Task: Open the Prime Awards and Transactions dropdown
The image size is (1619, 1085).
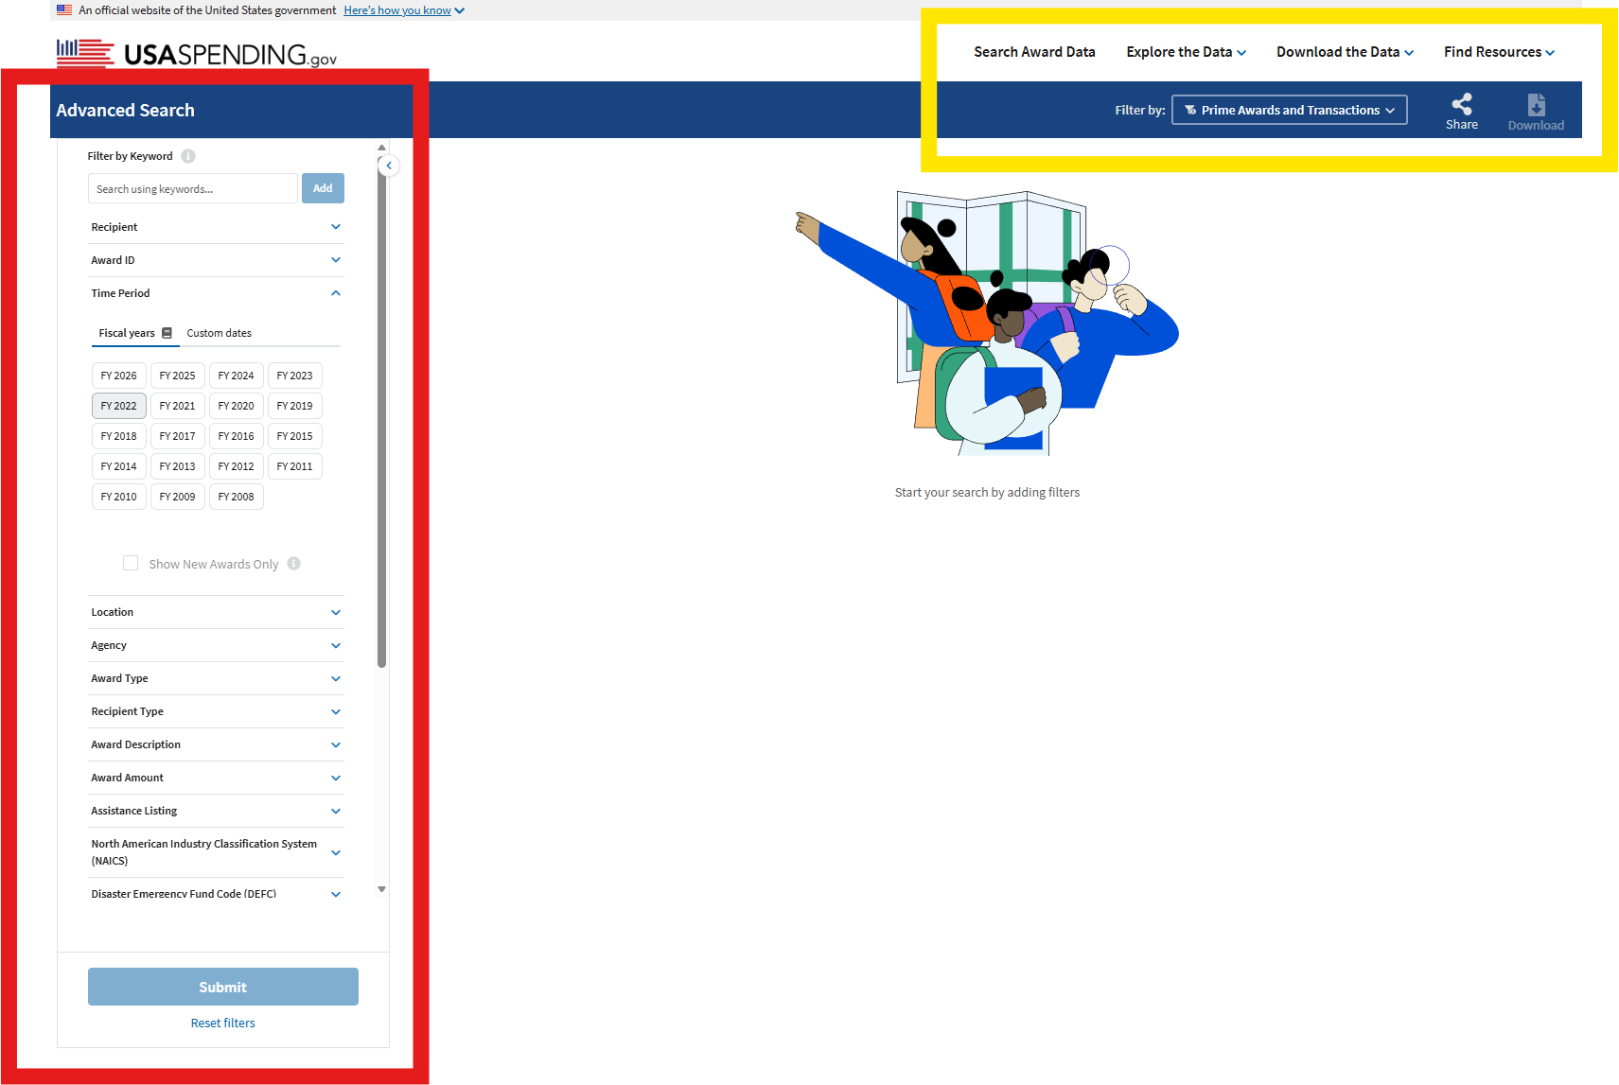Action: (1289, 110)
